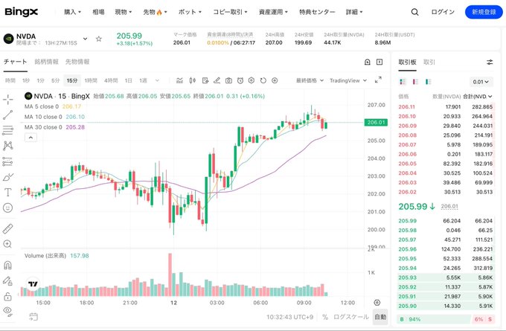Switch to the 取引 trades tab

pyautogui.click(x=429, y=62)
